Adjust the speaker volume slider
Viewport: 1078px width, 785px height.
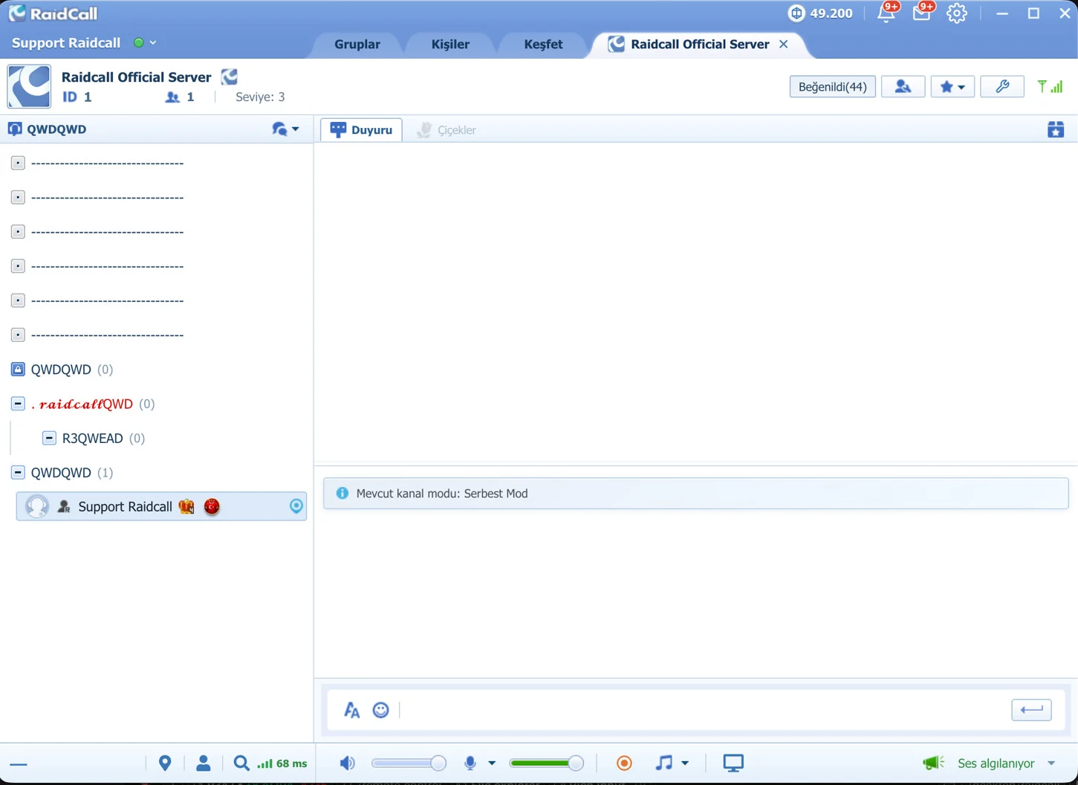click(409, 763)
